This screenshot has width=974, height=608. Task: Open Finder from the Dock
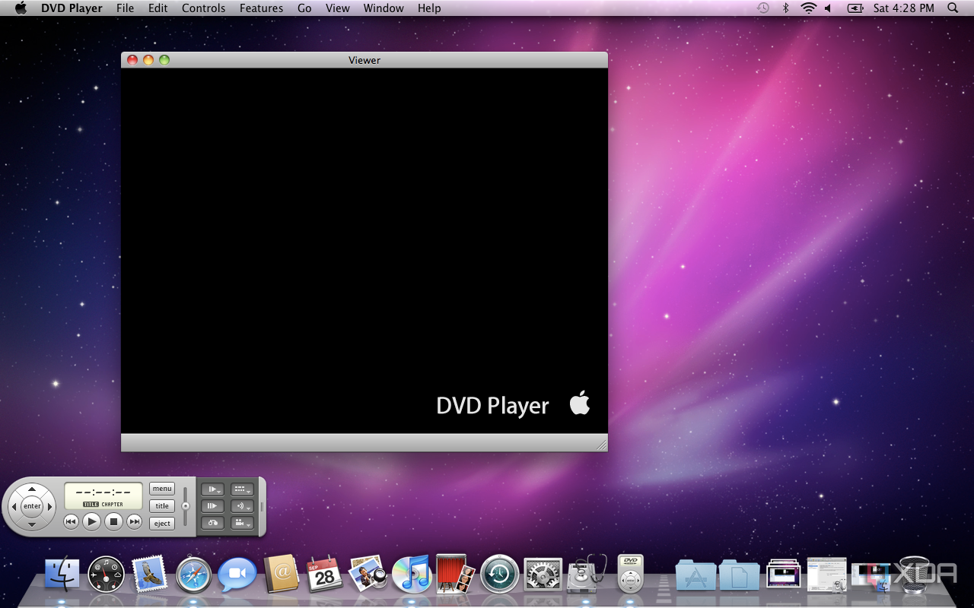(x=62, y=574)
